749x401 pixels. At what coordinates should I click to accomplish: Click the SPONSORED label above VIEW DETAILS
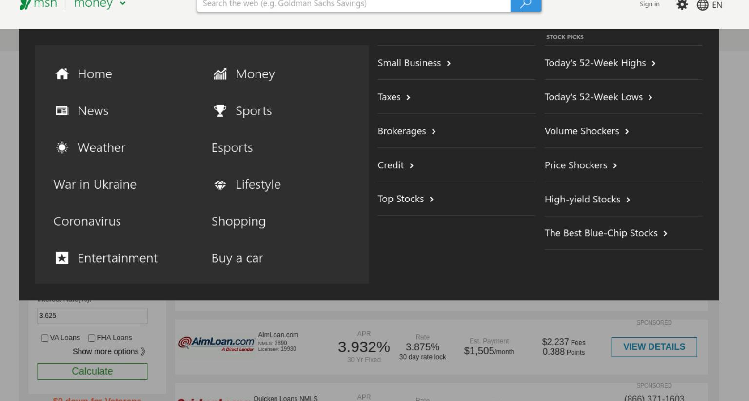coord(654,323)
